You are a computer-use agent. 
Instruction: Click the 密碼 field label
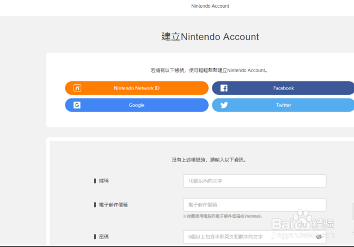click(x=104, y=236)
